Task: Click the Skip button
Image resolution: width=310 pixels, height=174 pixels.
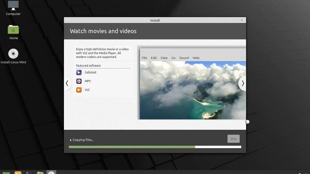Action: 233,139
